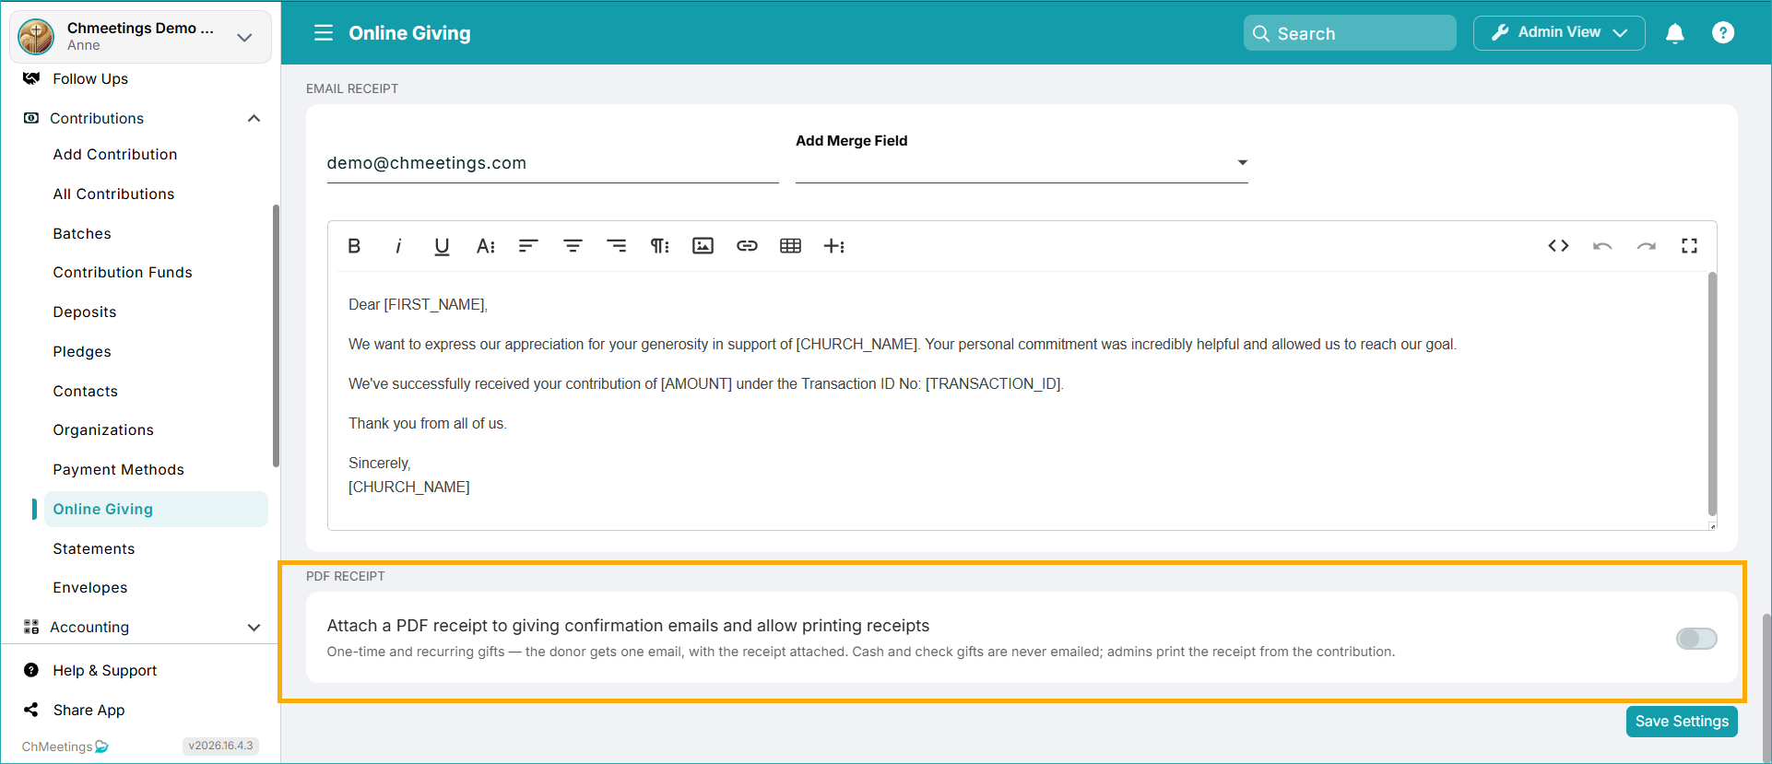Expand editor to fullscreen

(1689, 246)
